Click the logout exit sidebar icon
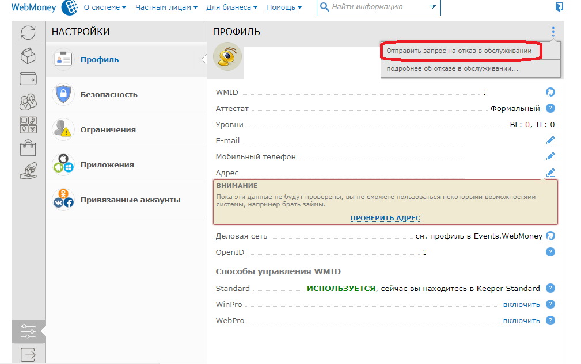Viewport: 581px width, 364px height. [28, 355]
